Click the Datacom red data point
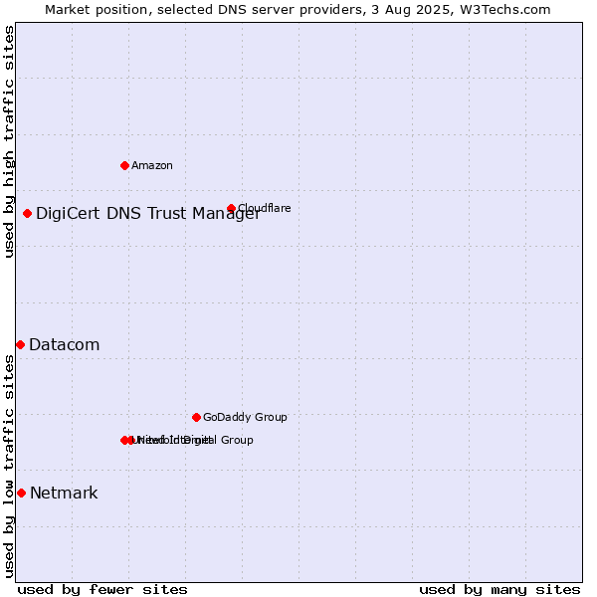Screen dimensions: 597x597 21,345
